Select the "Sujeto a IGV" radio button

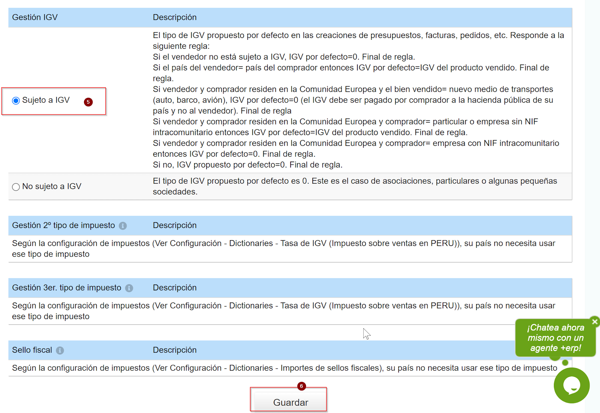pos(16,101)
